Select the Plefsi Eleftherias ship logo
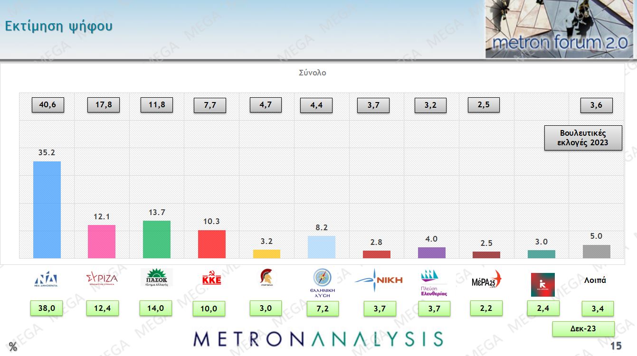The image size is (637, 356). point(433,282)
